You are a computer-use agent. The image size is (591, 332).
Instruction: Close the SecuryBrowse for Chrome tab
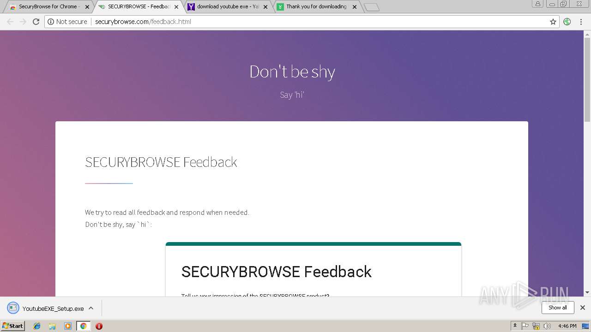(x=87, y=7)
